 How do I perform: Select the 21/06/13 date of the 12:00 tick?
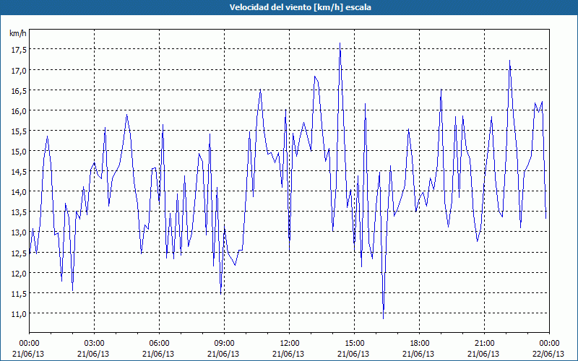(288, 354)
